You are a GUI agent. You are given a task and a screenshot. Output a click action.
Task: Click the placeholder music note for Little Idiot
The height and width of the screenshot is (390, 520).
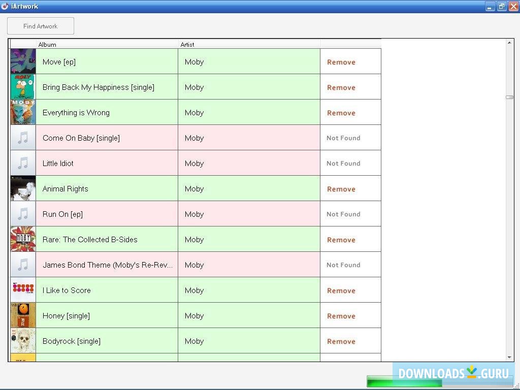click(x=23, y=163)
